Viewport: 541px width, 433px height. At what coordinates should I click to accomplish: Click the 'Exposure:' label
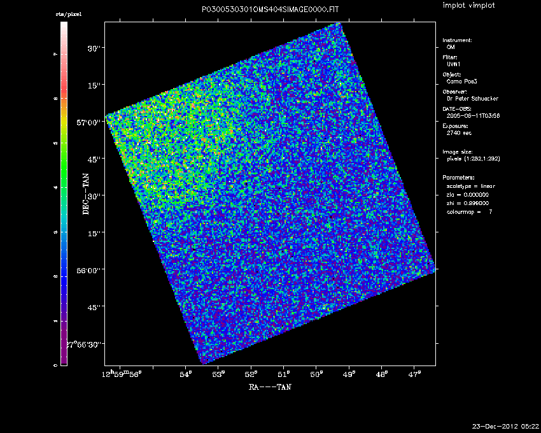tap(455, 126)
